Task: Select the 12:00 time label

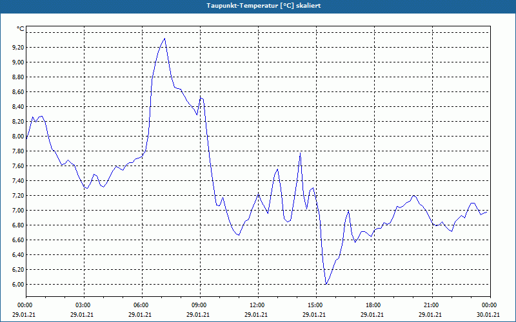Action: [x=257, y=305]
